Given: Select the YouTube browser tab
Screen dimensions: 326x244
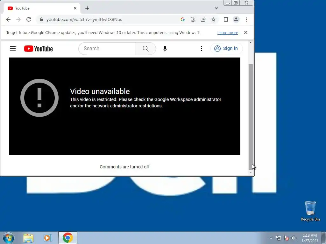Looking at the screenshot, I should coord(42,8).
